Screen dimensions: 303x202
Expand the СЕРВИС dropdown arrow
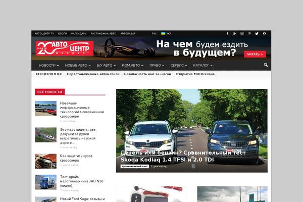point(186,66)
